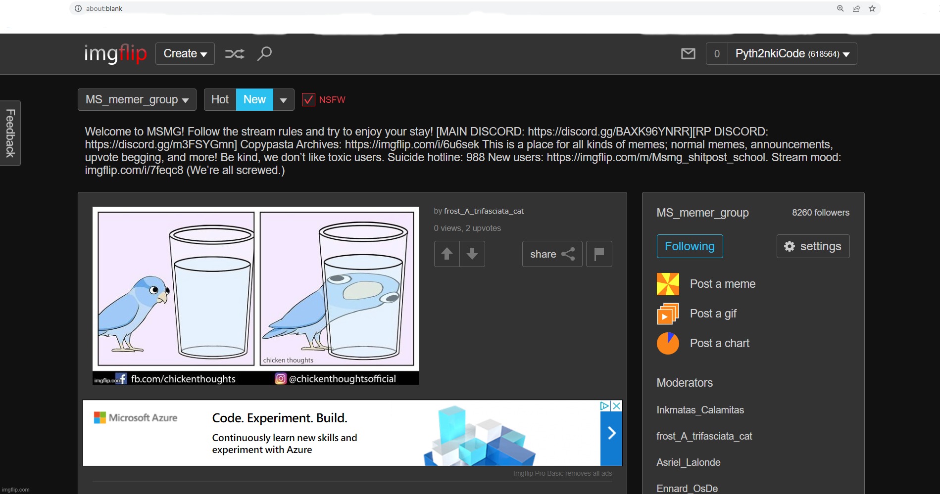This screenshot has width=940, height=494.
Task: Click the share button
Action: click(x=552, y=254)
